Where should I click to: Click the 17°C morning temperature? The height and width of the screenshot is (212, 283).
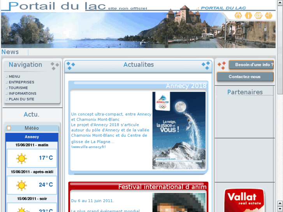pyautogui.click(x=46, y=158)
